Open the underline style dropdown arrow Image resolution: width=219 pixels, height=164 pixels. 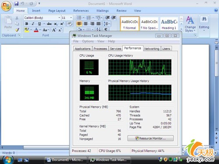(44, 24)
